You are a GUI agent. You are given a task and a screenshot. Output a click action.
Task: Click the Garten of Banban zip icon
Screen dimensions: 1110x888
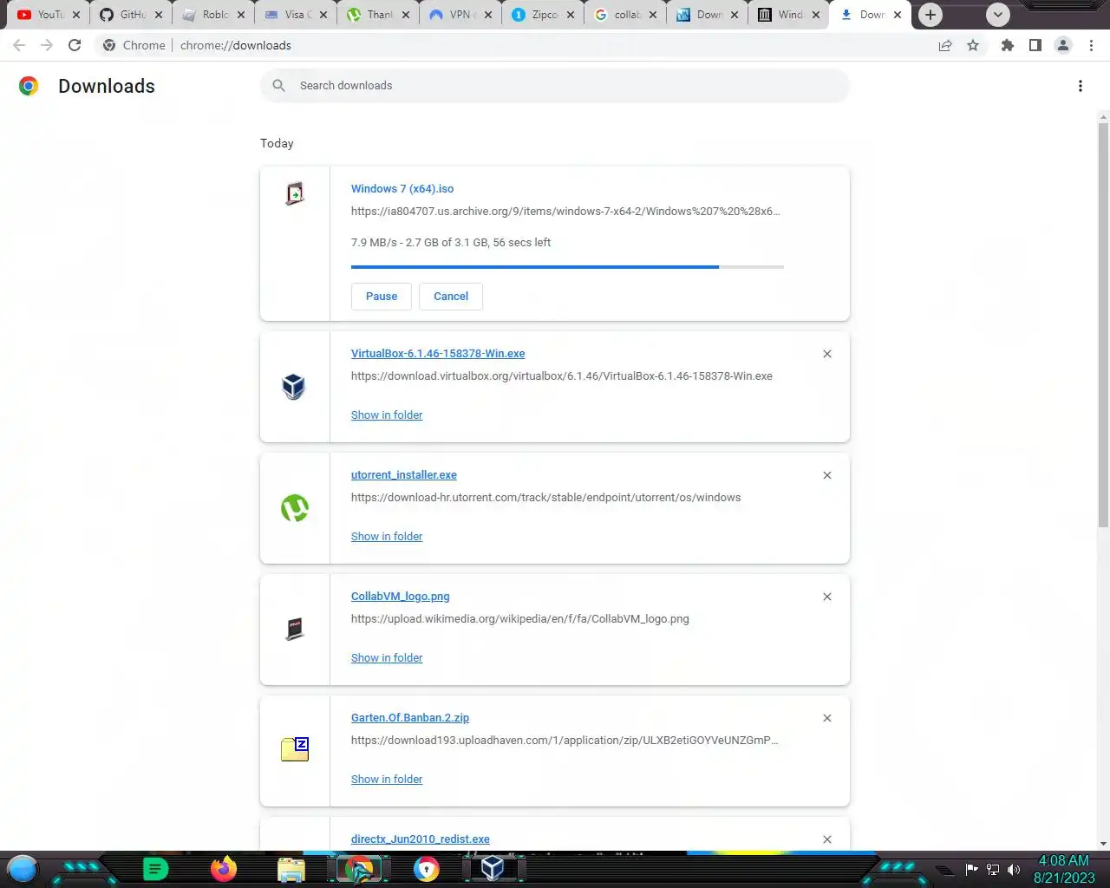(x=295, y=749)
